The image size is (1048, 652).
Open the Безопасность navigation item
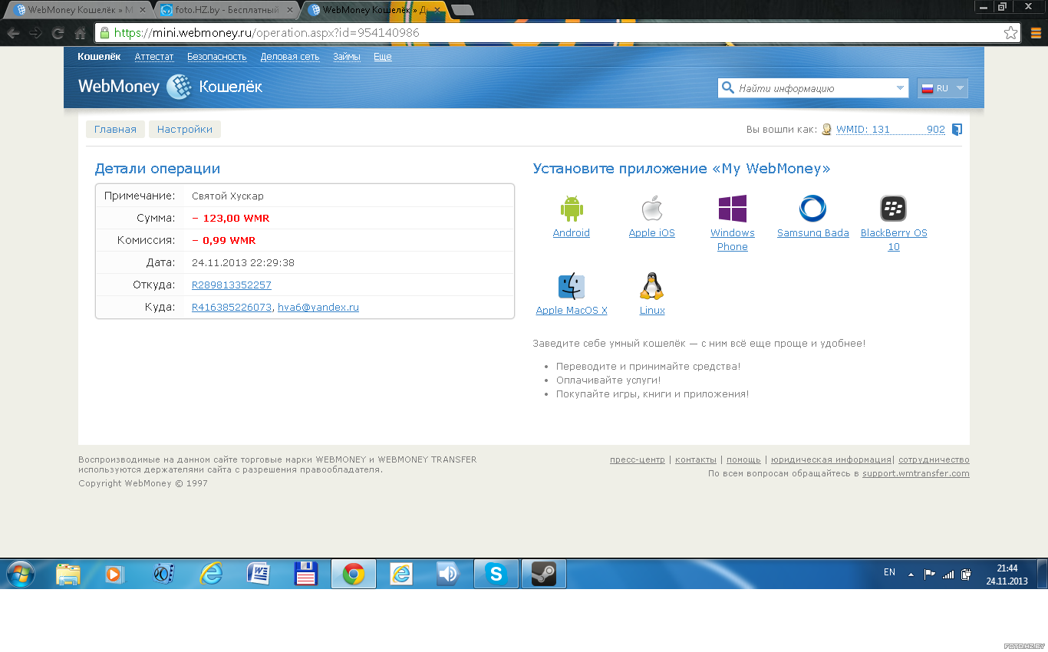(x=217, y=57)
